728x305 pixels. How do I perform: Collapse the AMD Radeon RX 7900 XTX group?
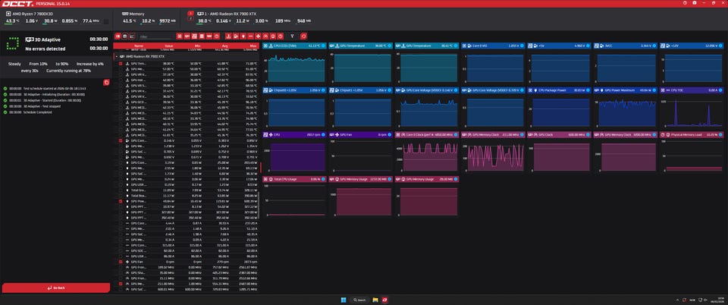click(x=115, y=57)
